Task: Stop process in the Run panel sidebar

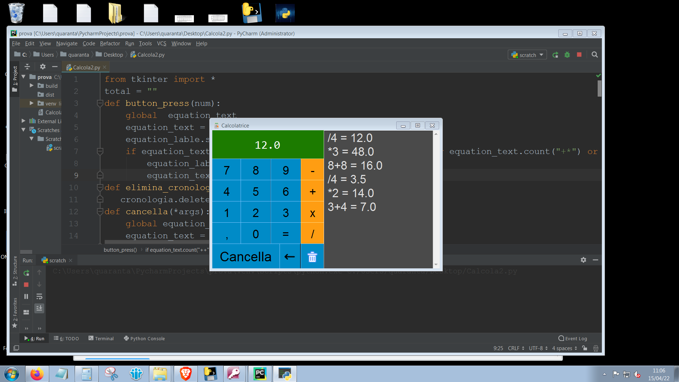Action: (26, 285)
